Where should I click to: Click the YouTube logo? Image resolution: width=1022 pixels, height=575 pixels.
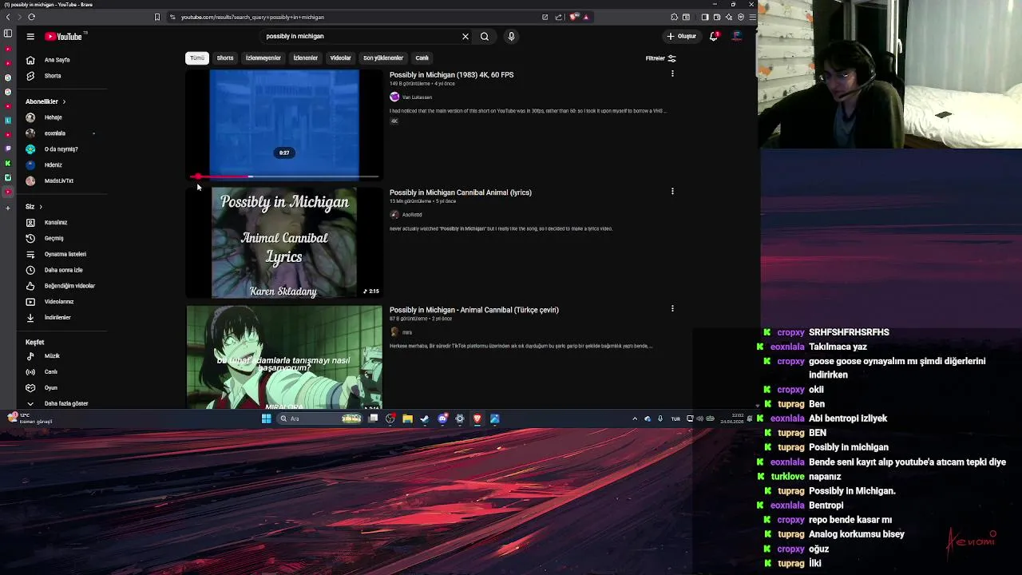[x=63, y=36]
